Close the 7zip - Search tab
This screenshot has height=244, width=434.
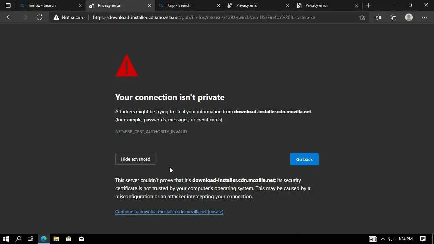click(218, 5)
